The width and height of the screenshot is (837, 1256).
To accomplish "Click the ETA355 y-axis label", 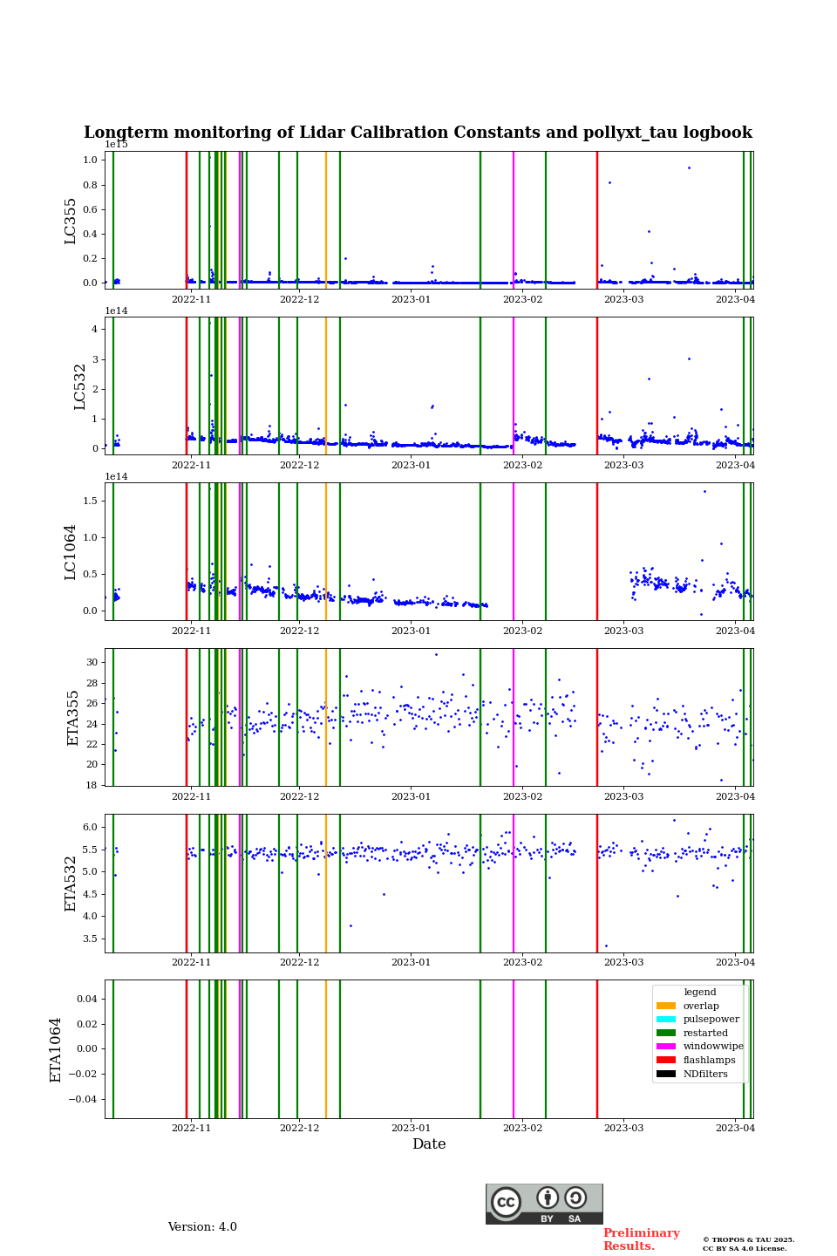I will (73, 718).
